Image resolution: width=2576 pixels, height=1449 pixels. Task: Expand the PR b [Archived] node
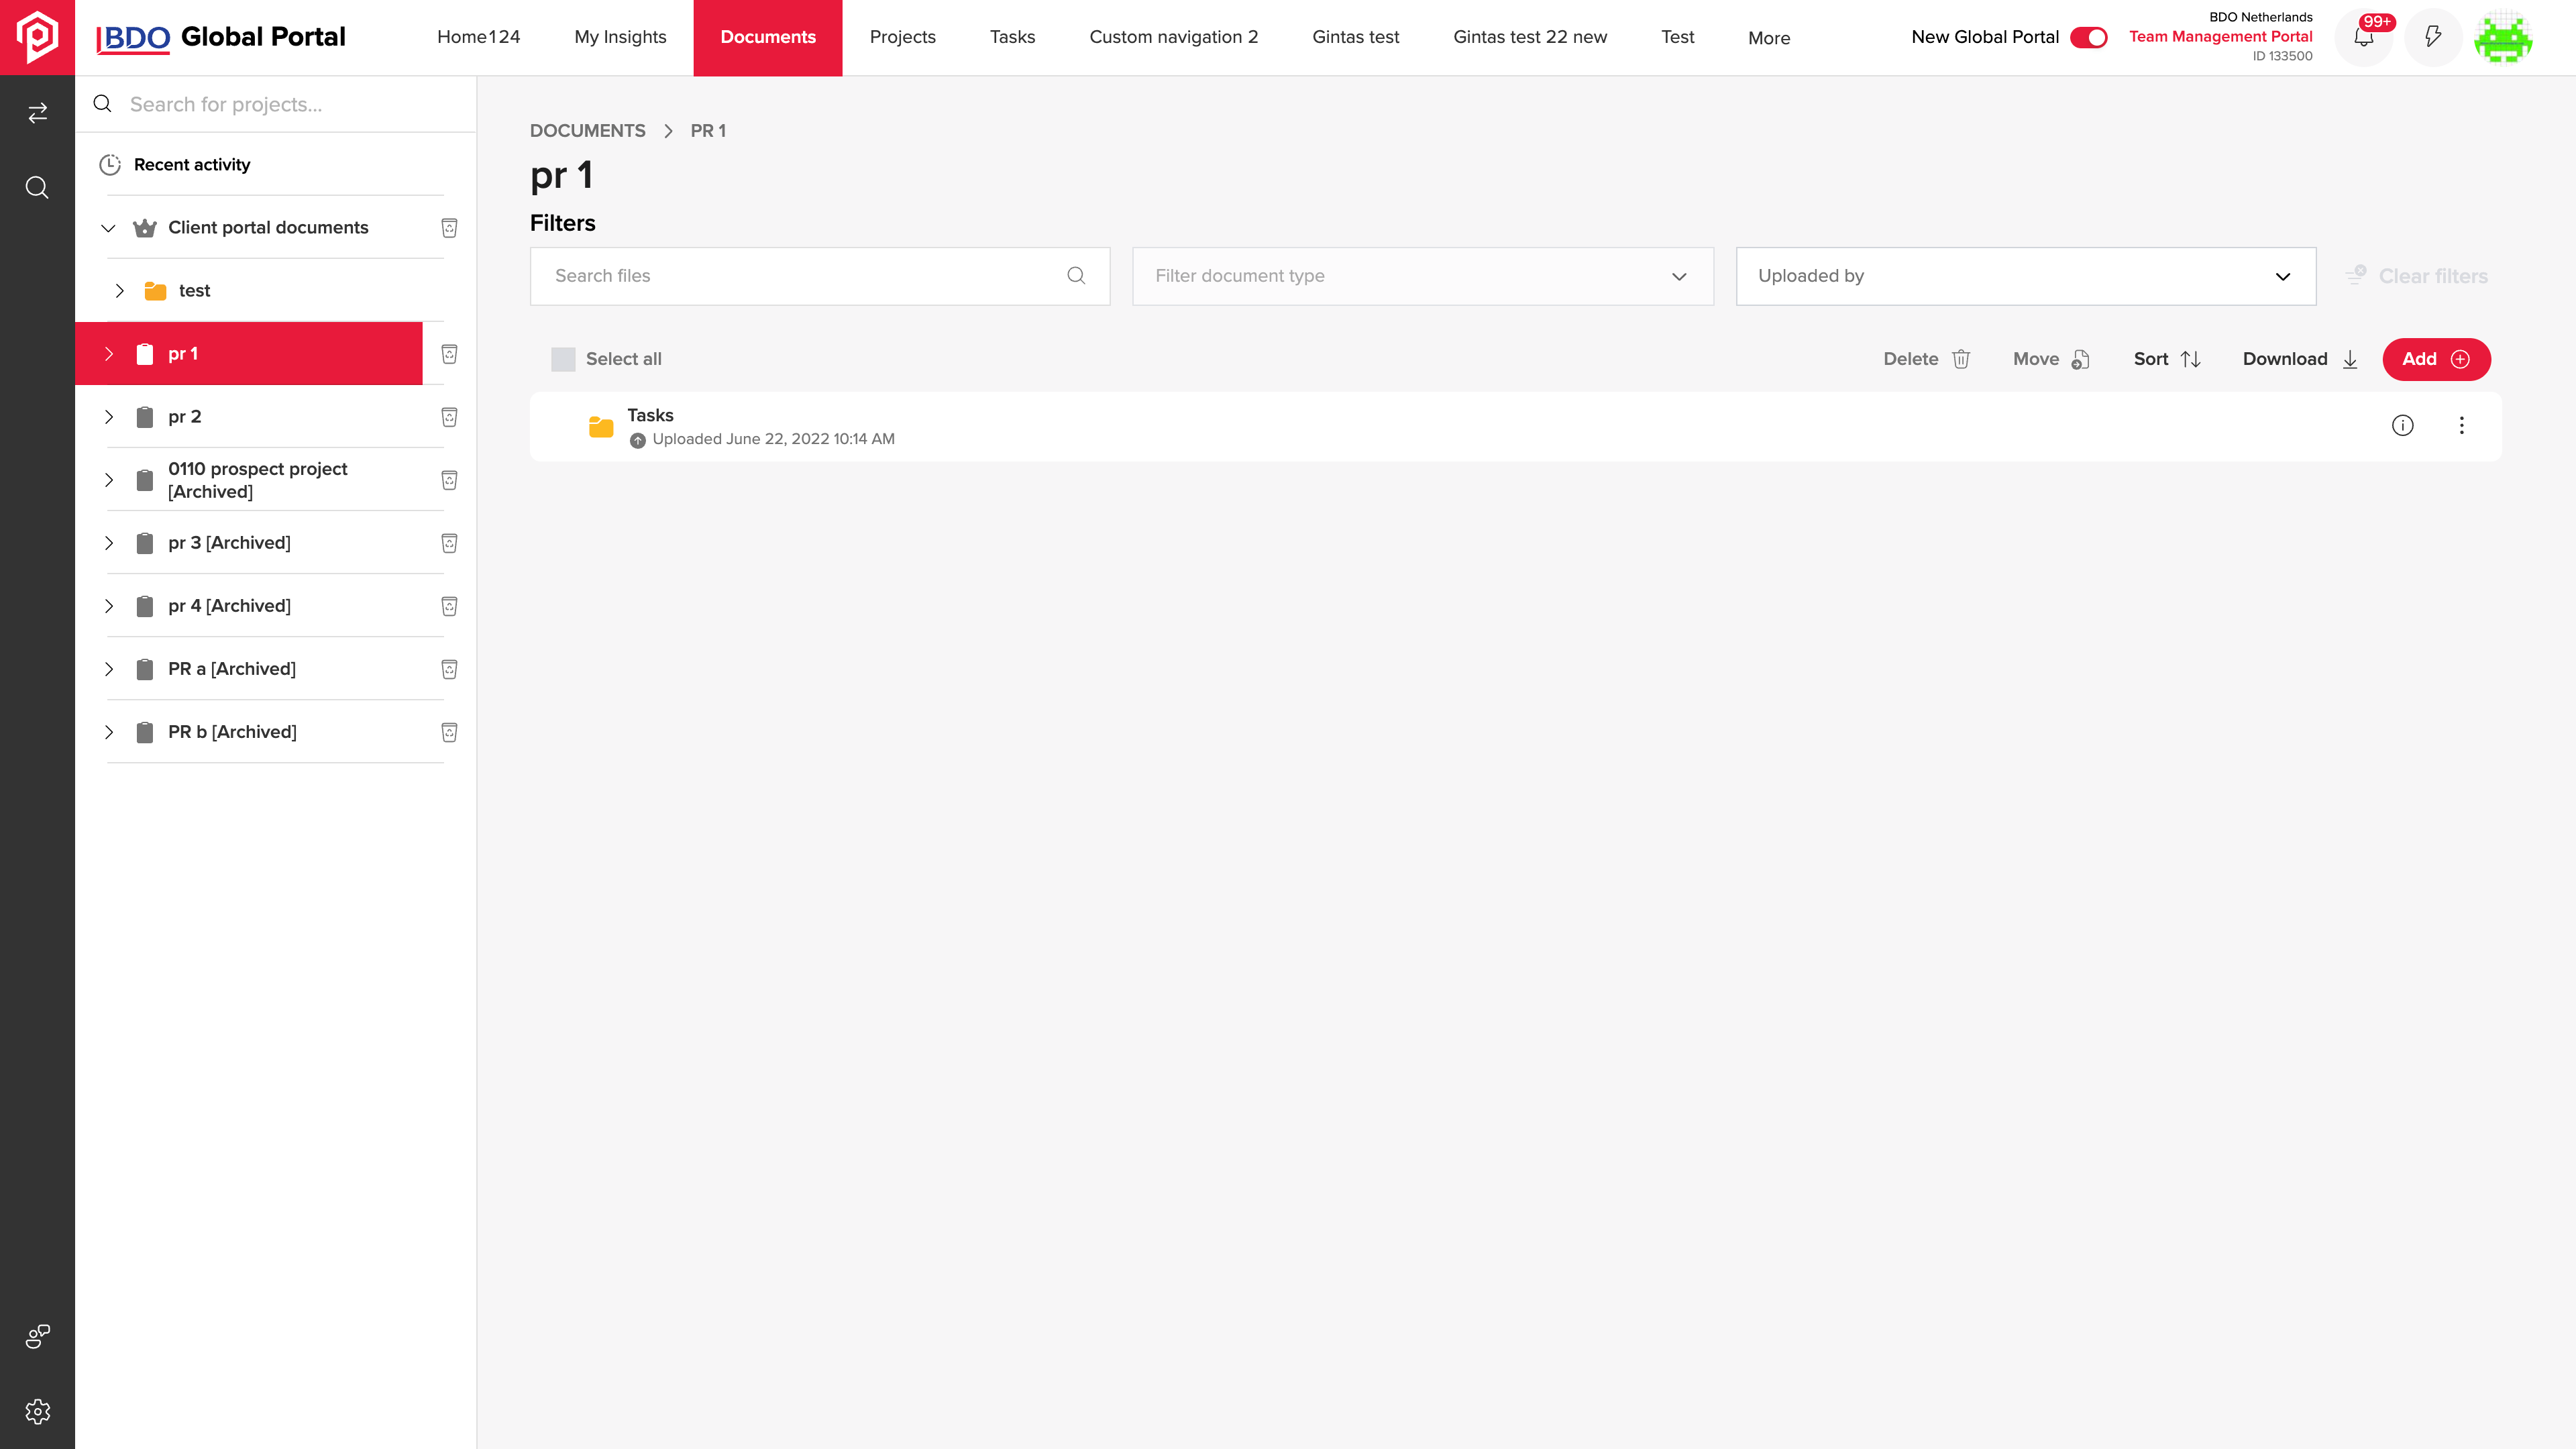(108, 732)
